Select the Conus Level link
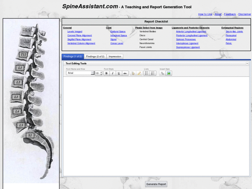Screen dimensions: 252x189 (x=117, y=43)
